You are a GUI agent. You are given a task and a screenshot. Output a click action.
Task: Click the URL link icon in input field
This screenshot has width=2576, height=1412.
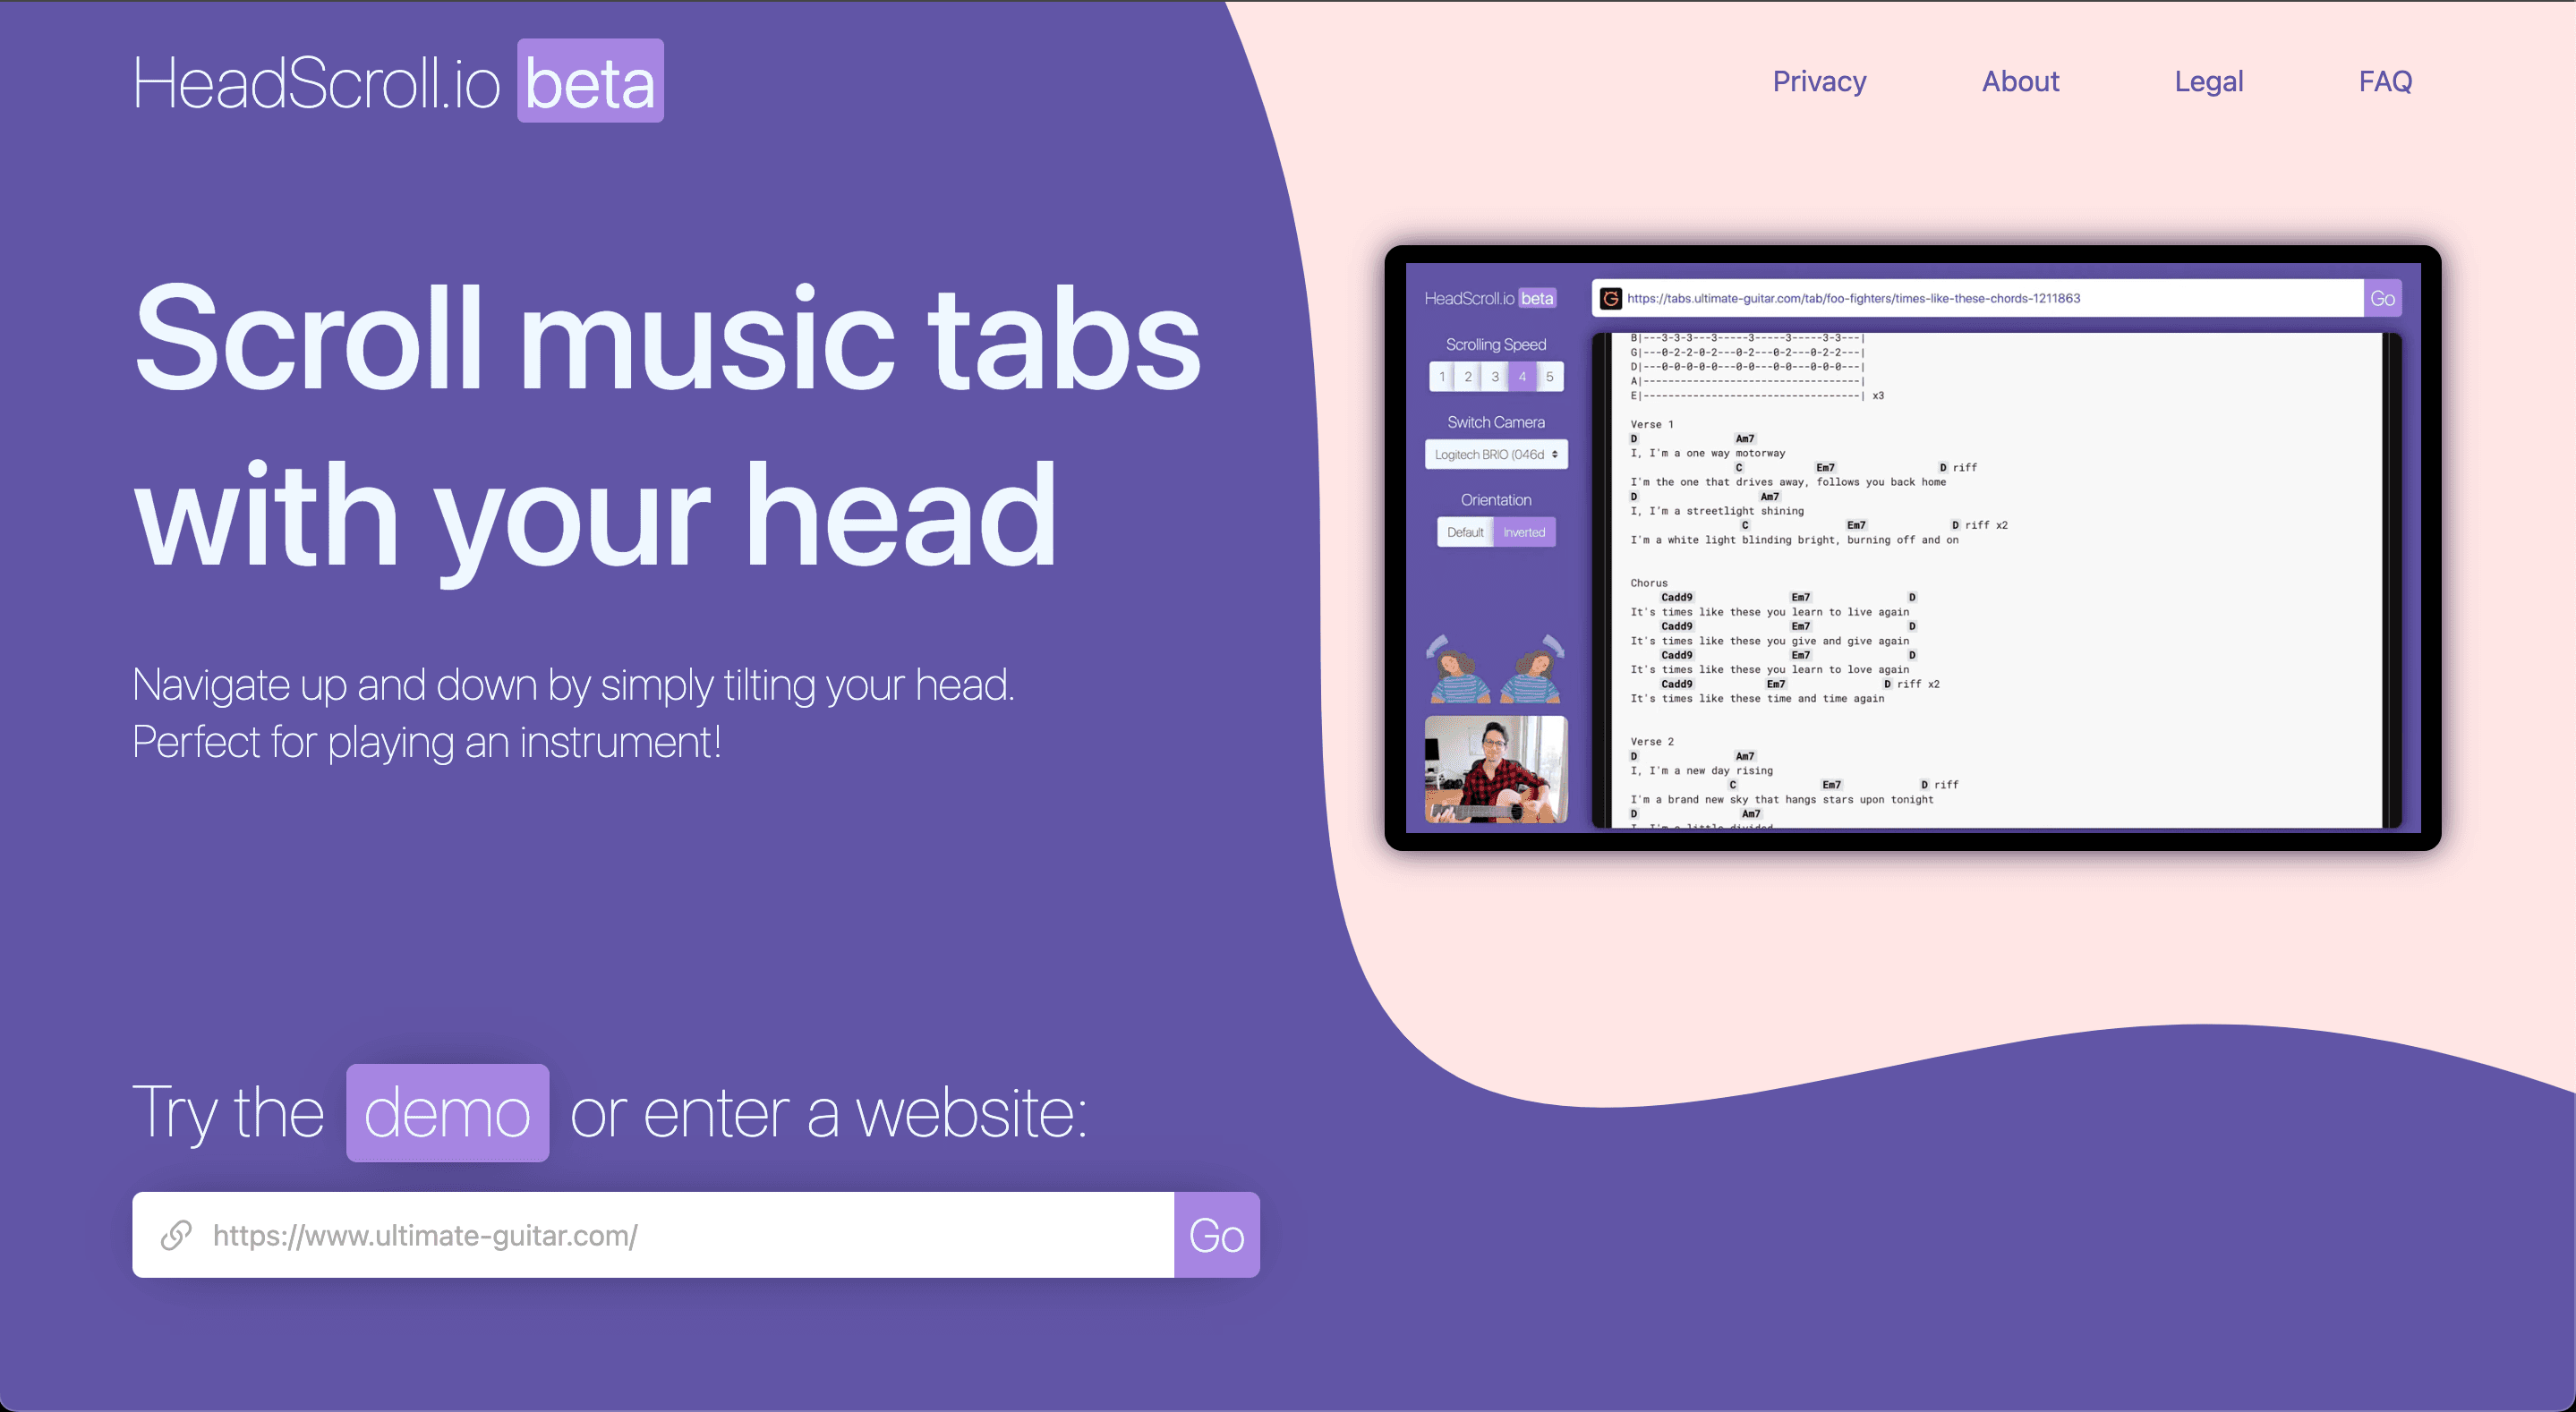click(x=177, y=1235)
